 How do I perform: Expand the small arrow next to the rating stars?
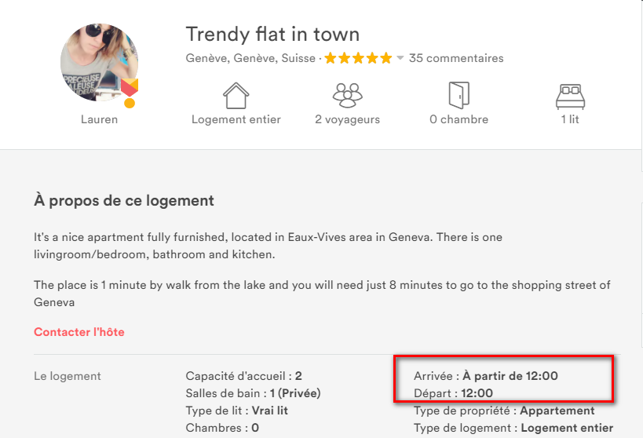[x=400, y=58]
